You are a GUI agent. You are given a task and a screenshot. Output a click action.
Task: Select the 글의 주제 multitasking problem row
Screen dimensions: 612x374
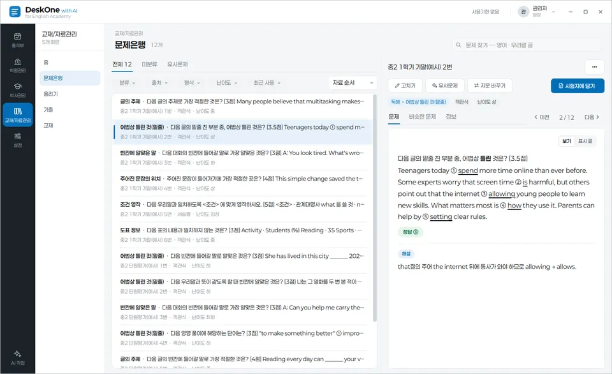pos(242,106)
